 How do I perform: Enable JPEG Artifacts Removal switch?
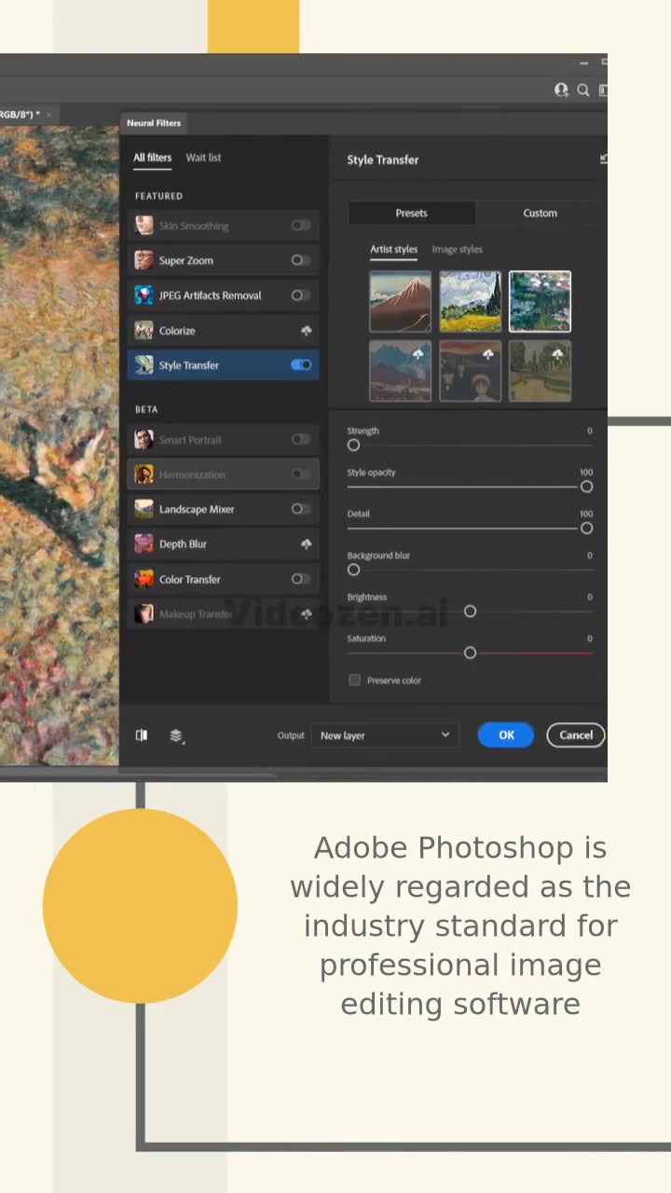point(301,295)
